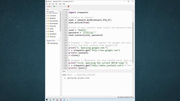The height and width of the screenshot is (101, 180).
Task: Click the New file toolbar icon
Action: [47, 6]
